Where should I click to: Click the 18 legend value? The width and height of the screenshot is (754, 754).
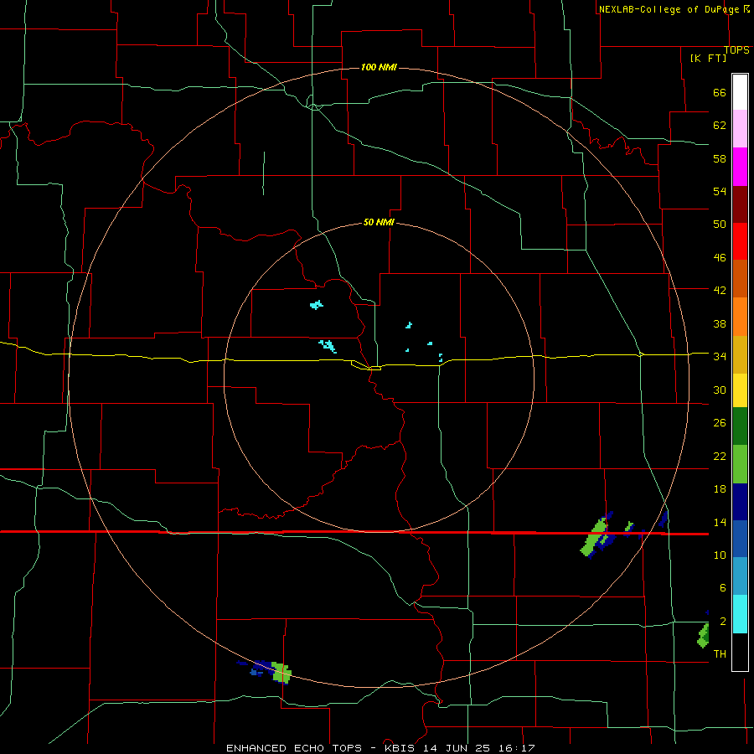(720, 489)
